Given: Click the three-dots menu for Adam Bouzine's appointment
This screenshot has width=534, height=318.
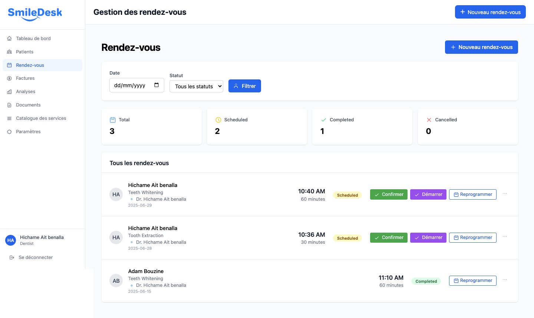Looking at the screenshot, I should coord(505,280).
